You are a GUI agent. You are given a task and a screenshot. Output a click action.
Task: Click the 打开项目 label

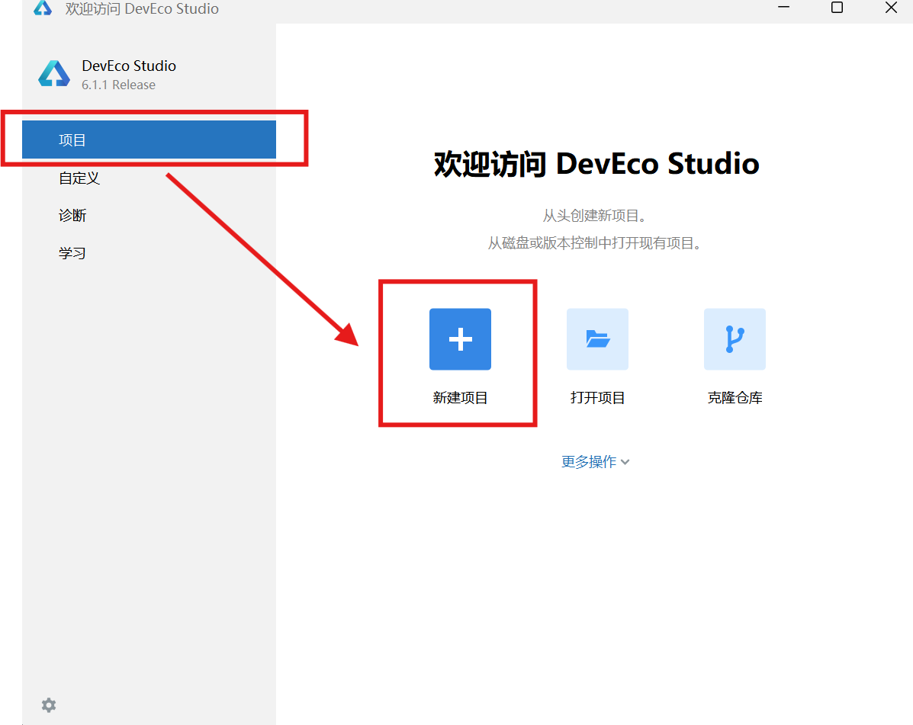coord(597,398)
